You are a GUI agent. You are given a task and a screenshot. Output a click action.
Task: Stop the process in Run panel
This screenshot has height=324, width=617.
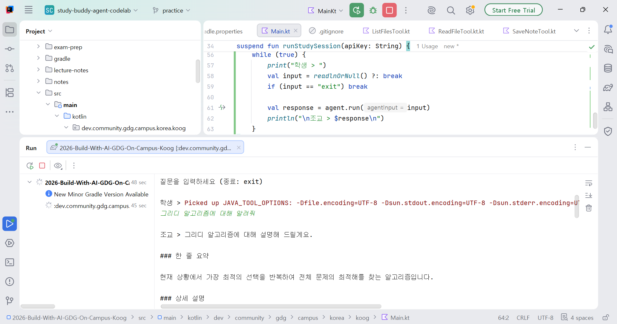42,166
